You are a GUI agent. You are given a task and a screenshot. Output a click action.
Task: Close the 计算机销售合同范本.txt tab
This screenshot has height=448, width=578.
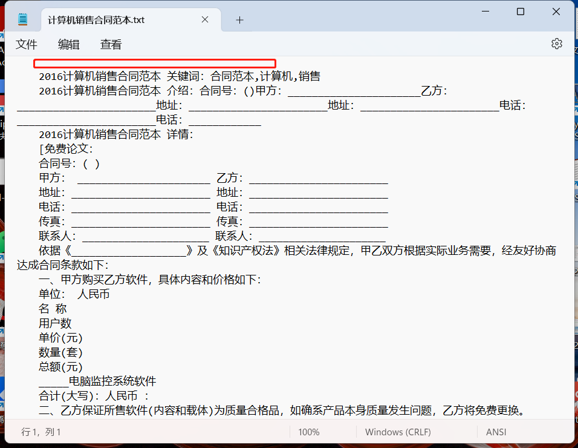tap(204, 19)
